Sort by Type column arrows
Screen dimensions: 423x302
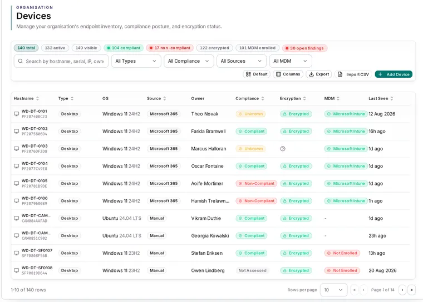pos(72,98)
